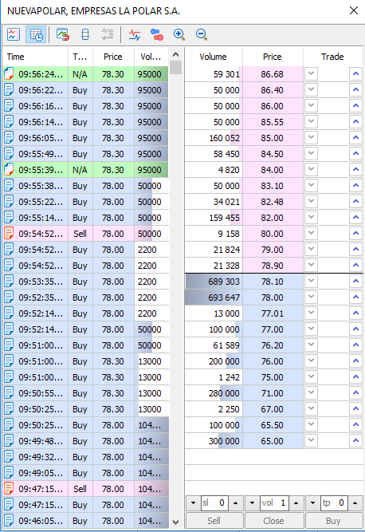Select the 693 647 volume cell
Screen dimensions: 365x532
(214, 298)
